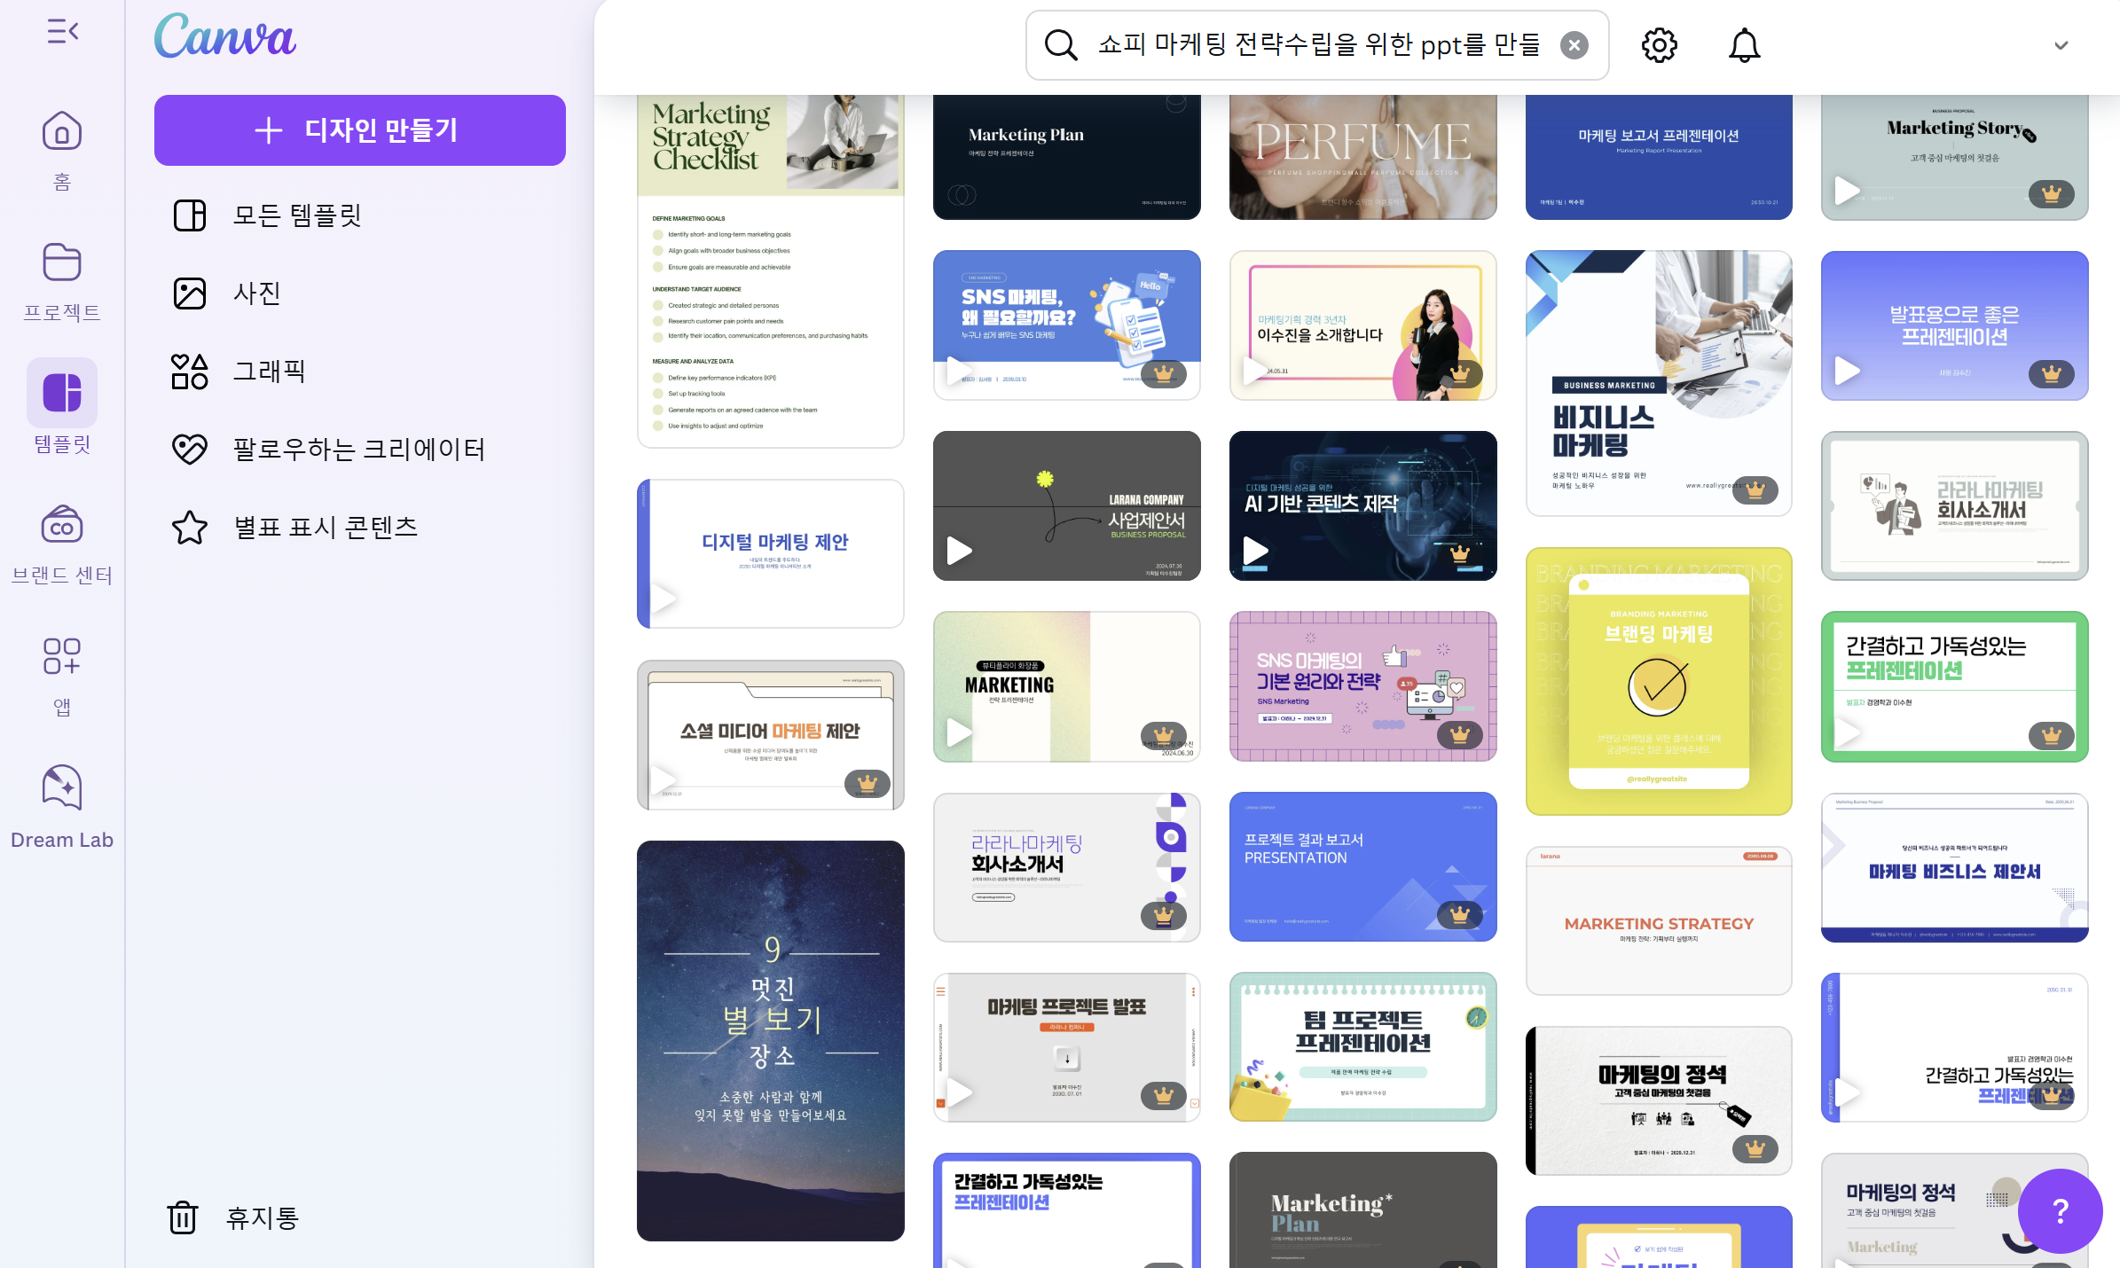Select 별표 표시 콘텐츠 menu item
This screenshot has width=2120, height=1268.
[x=360, y=528]
